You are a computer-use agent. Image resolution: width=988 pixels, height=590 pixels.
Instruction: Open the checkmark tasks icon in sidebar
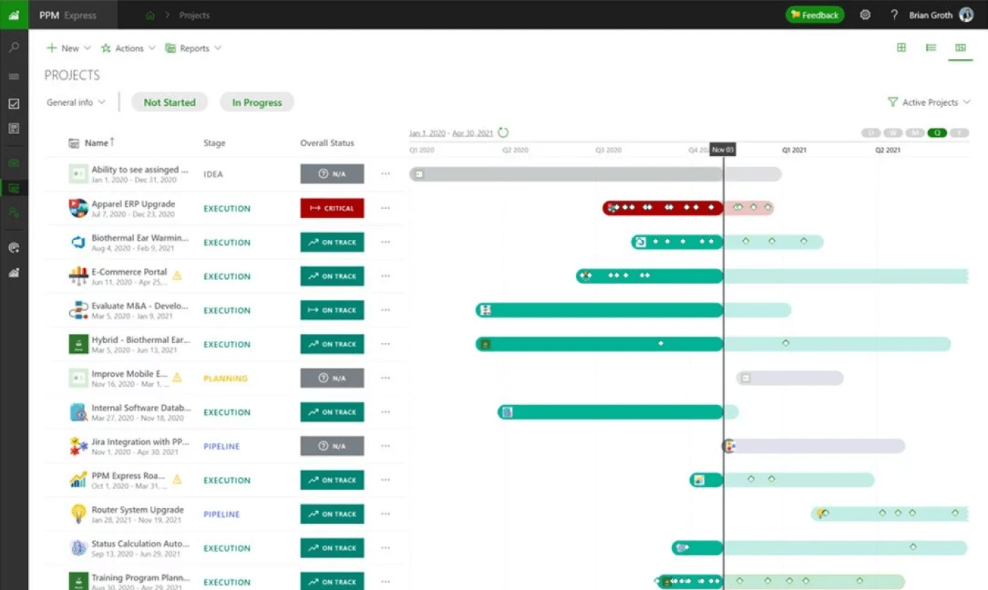(13, 104)
